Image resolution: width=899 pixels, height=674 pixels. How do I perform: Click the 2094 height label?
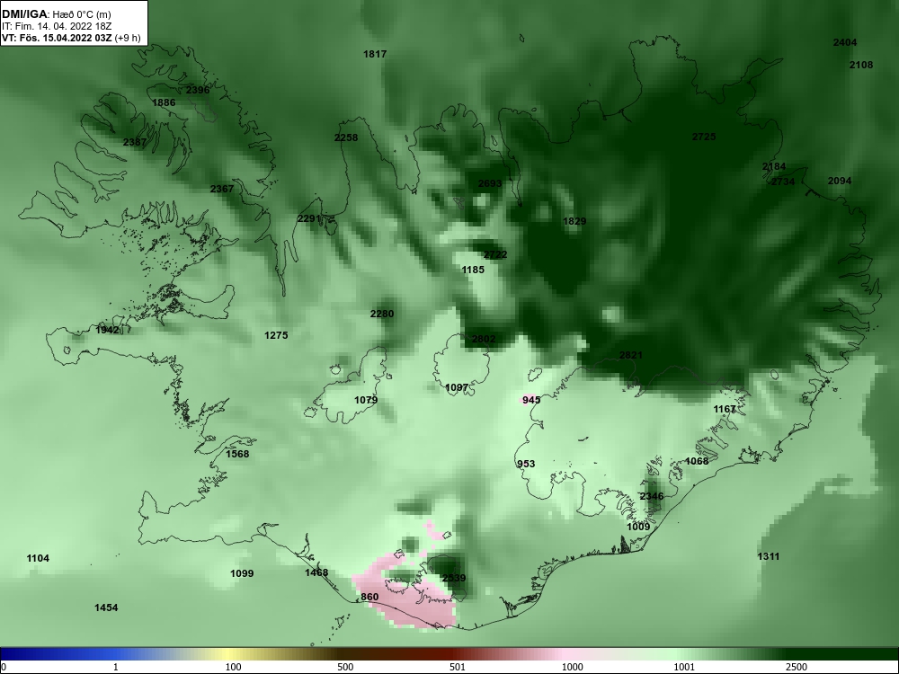(x=840, y=181)
